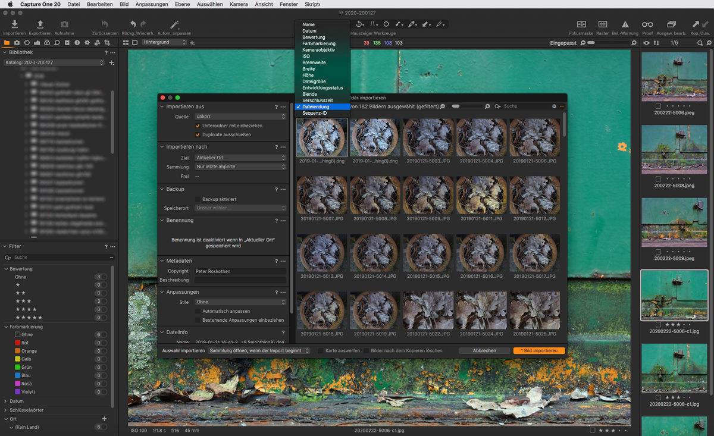Add a catalog with Bibliothek plus icon
This screenshot has width=714, height=436.
pyautogui.click(x=111, y=62)
